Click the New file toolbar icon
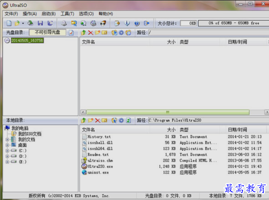This screenshot has width=269, height=200. 9,23
